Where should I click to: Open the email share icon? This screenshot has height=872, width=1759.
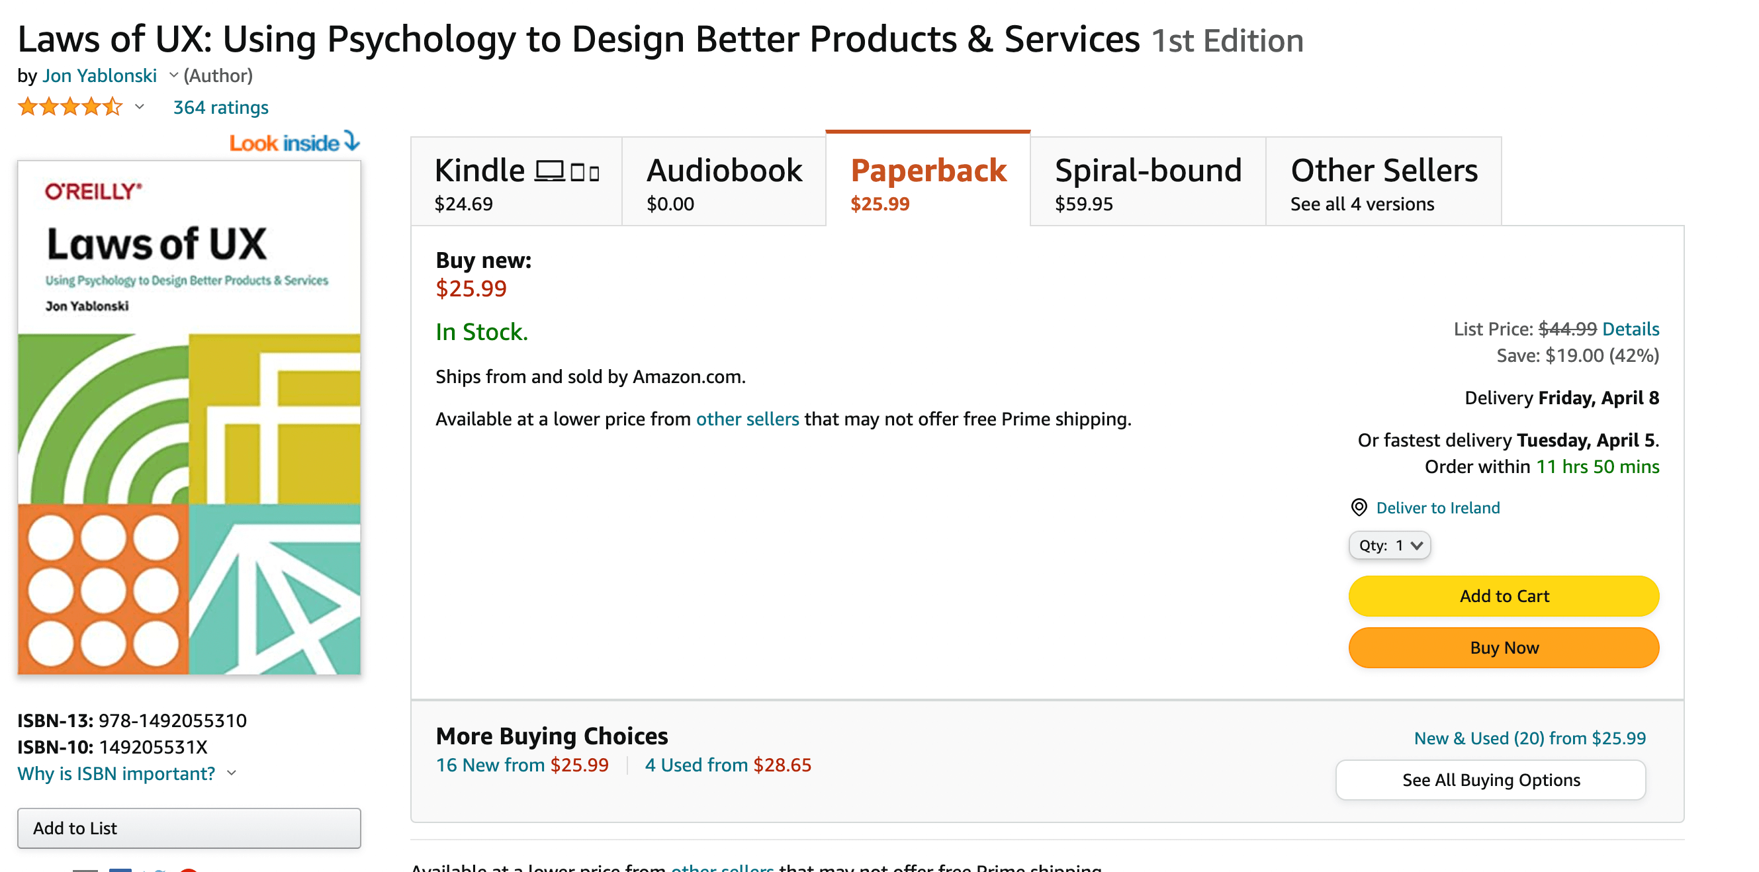85,870
